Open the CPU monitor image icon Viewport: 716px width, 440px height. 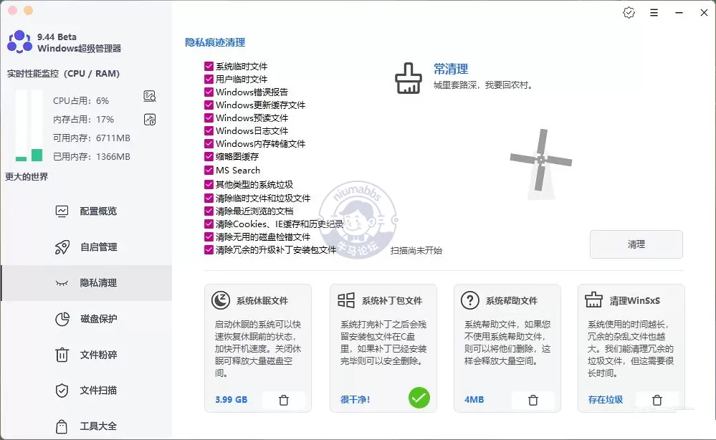[150, 96]
